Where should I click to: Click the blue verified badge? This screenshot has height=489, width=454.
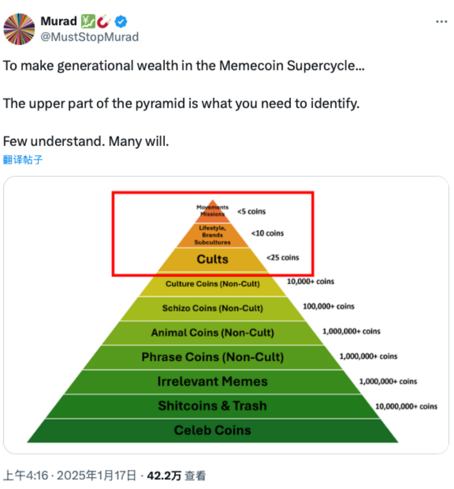click(121, 22)
